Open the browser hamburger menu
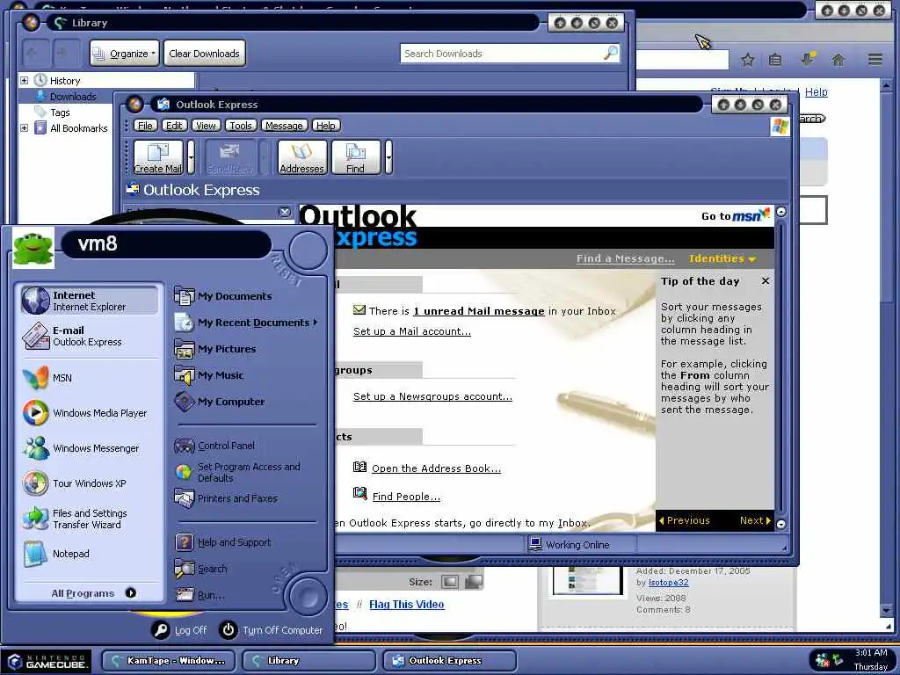The image size is (900, 675). point(875,59)
